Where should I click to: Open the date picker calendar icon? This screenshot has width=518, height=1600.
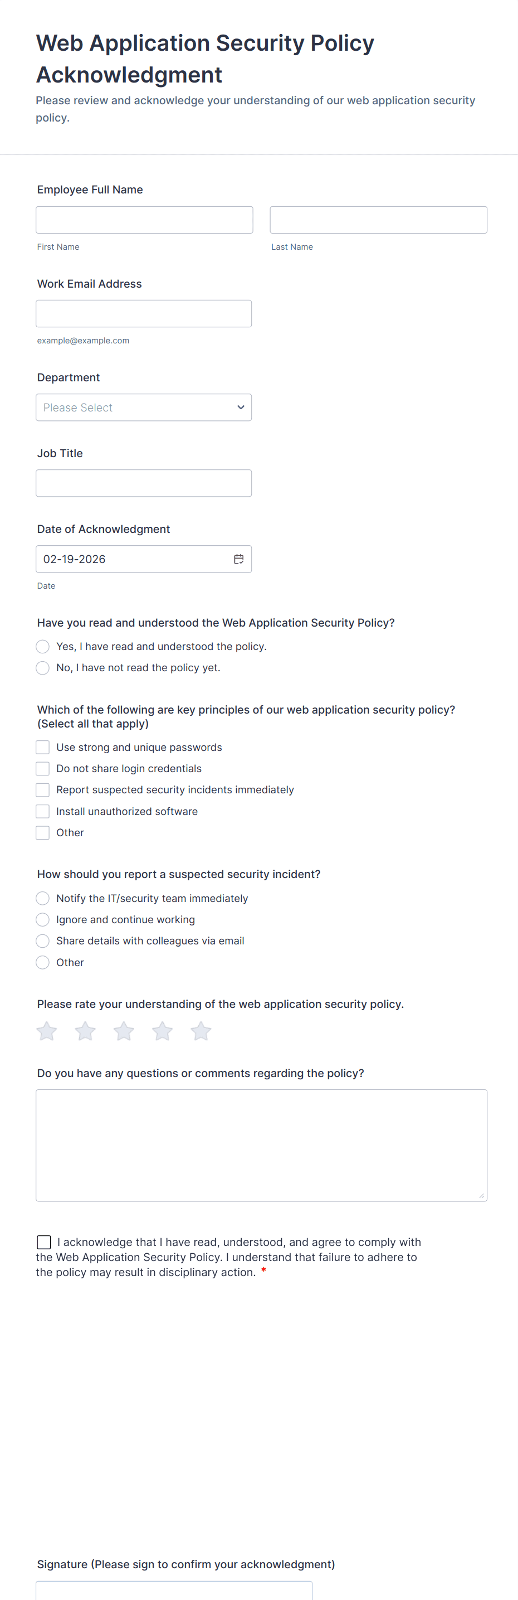238,559
